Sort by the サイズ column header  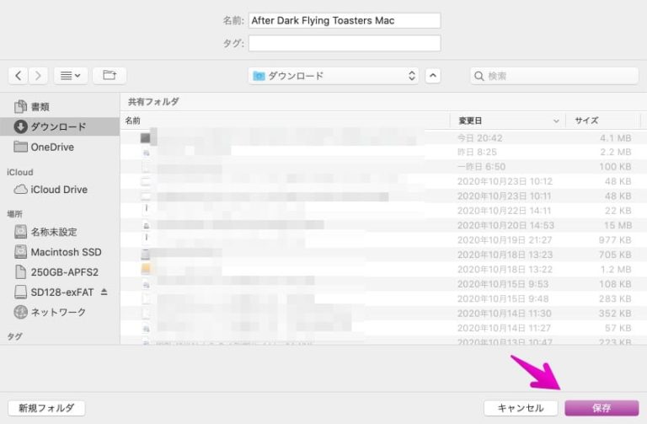pos(602,121)
